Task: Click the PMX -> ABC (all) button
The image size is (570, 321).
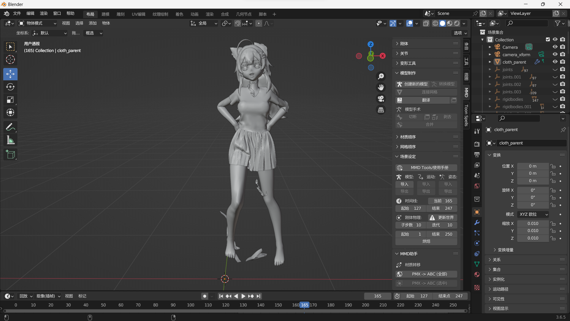Action: [x=426, y=274]
